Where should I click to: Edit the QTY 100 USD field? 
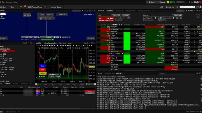tap(27, 37)
